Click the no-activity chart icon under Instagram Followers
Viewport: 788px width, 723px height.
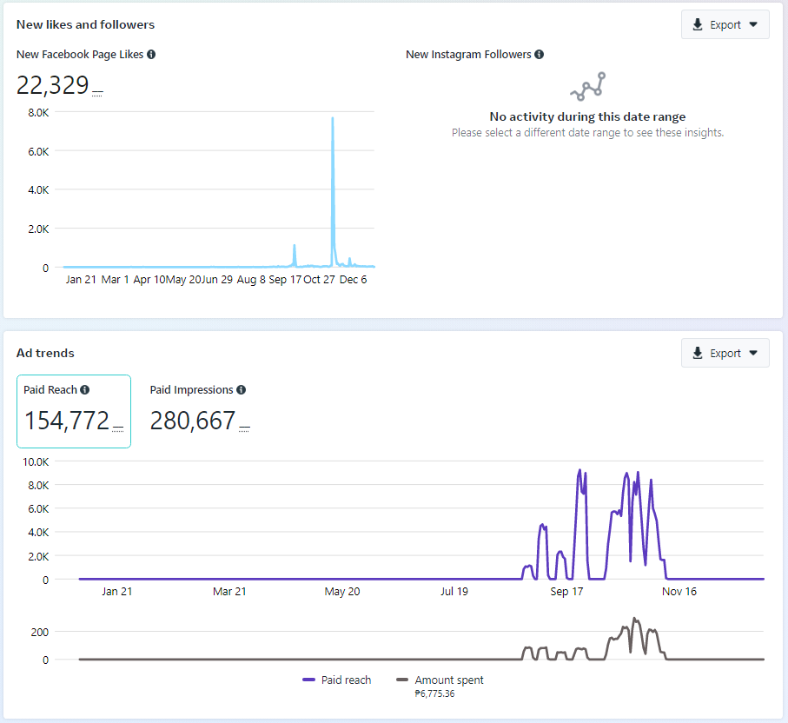[x=587, y=86]
